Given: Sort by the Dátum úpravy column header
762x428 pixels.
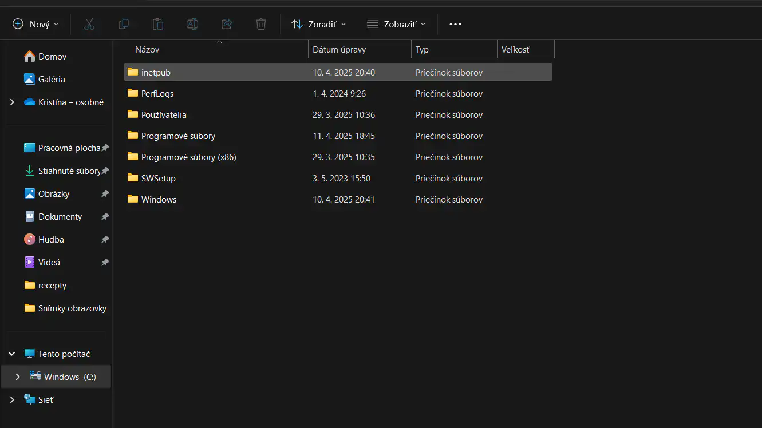Looking at the screenshot, I should click(339, 50).
